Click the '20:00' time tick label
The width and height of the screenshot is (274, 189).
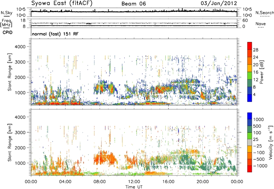tap(203, 182)
